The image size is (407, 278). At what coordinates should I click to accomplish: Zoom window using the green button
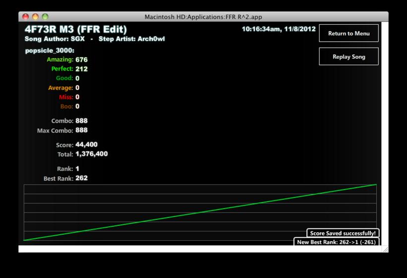click(x=45, y=17)
